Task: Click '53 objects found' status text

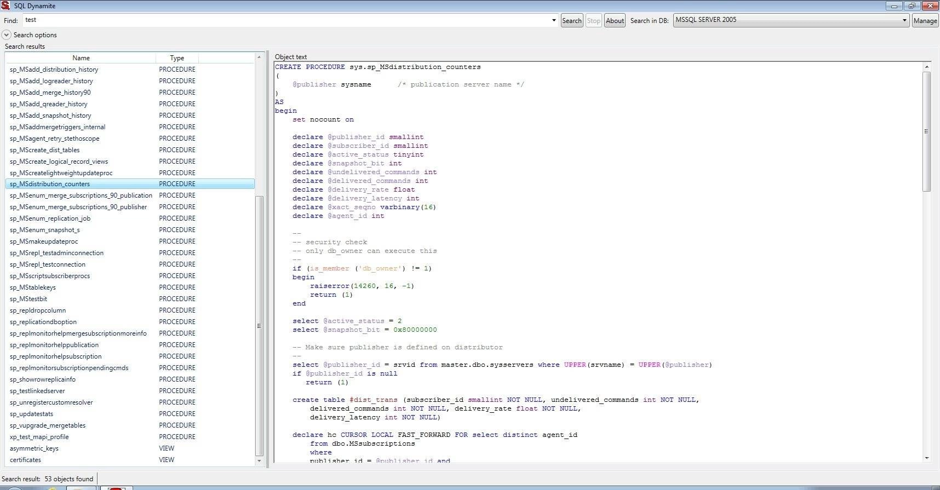Action: pyautogui.click(x=68, y=479)
